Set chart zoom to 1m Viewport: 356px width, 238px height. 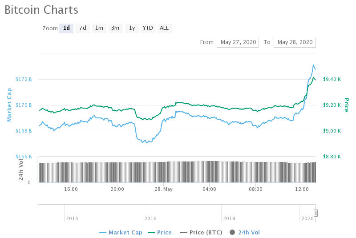tap(99, 28)
